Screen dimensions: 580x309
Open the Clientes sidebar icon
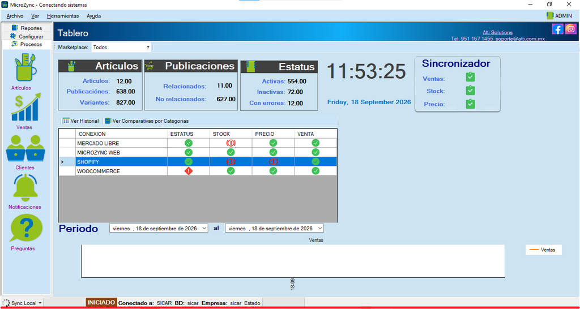26,148
